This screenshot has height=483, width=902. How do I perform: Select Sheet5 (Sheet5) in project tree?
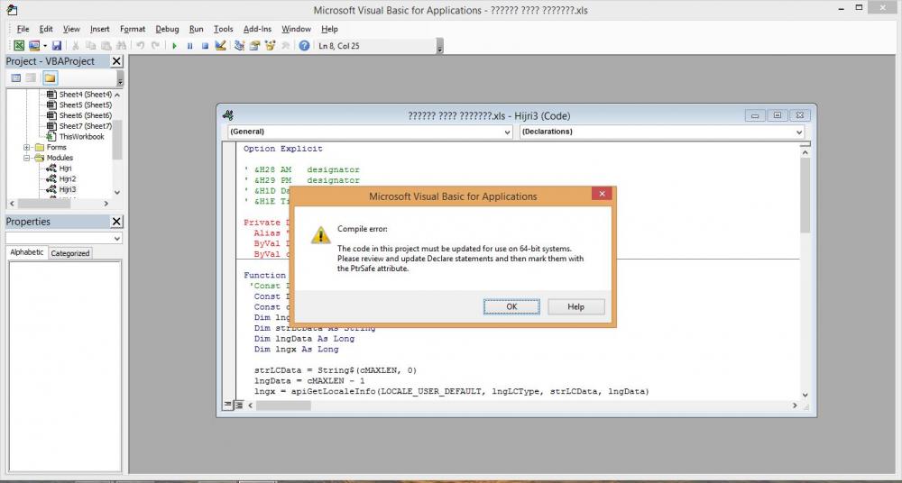(85, 105)
